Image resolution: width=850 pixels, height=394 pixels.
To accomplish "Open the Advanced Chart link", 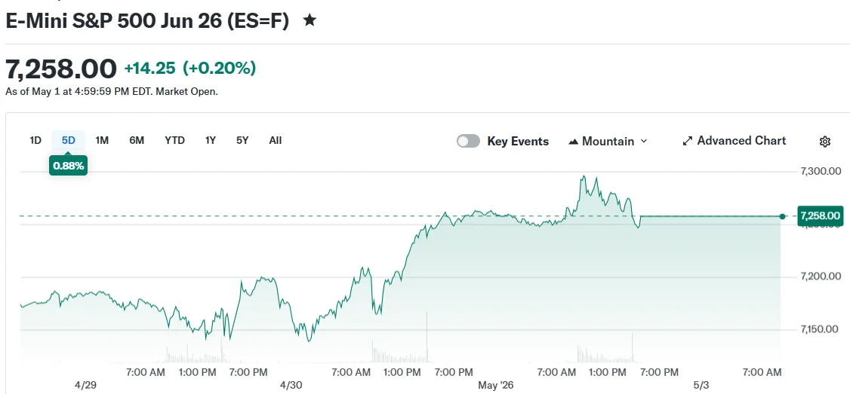I will click(x=734, y=141).
